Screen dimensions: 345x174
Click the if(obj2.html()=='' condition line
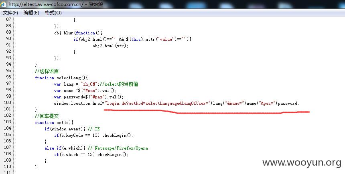tap(132, 39)
